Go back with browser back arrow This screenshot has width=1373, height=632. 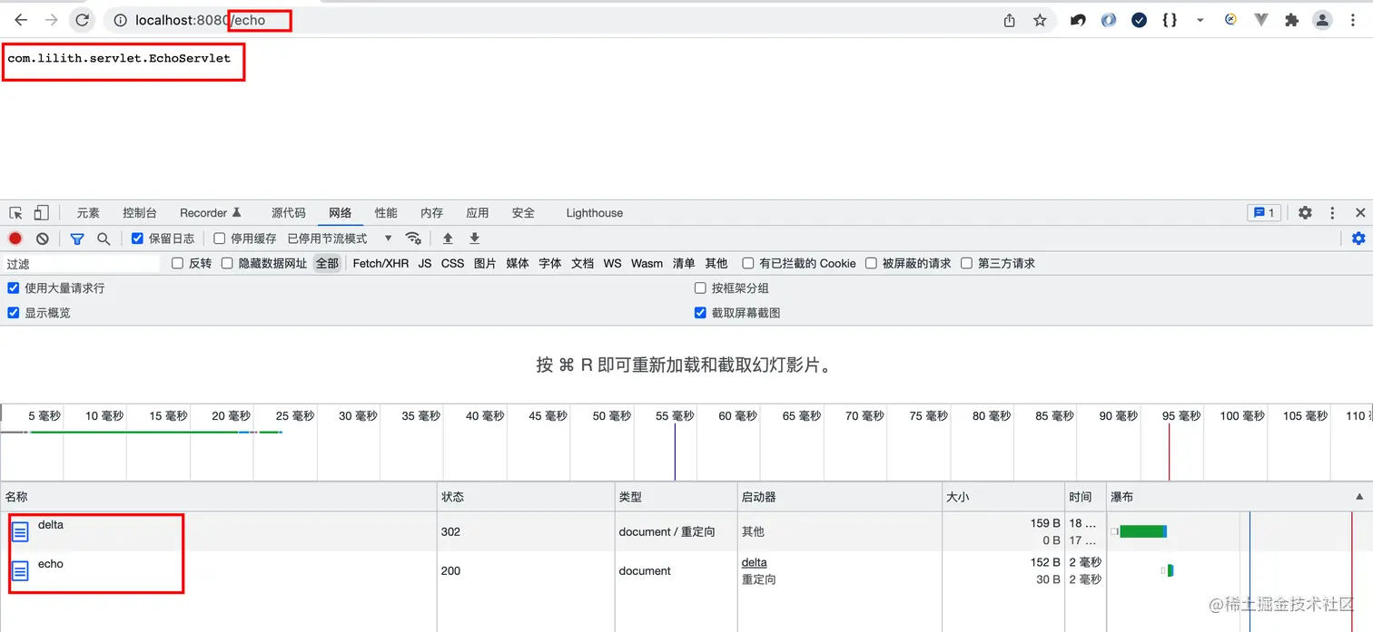click(21, 20)
